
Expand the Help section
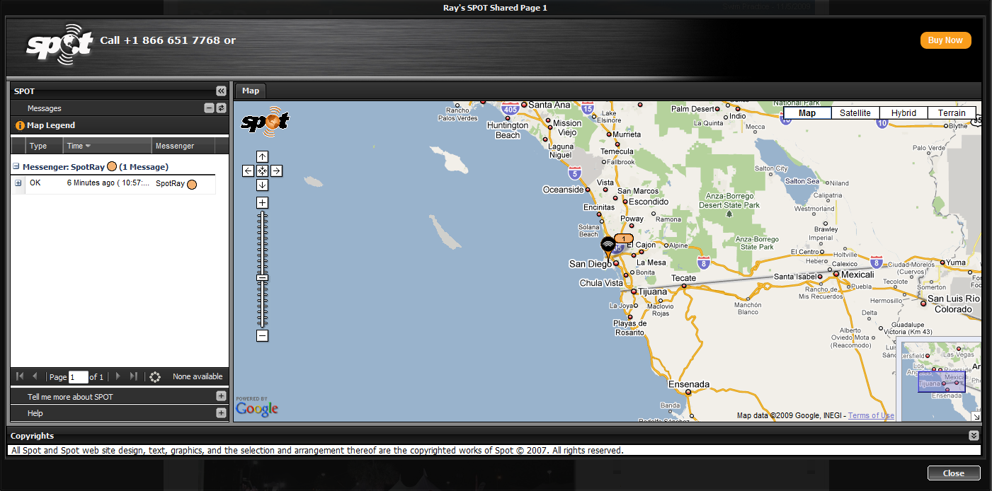[221, 413]
